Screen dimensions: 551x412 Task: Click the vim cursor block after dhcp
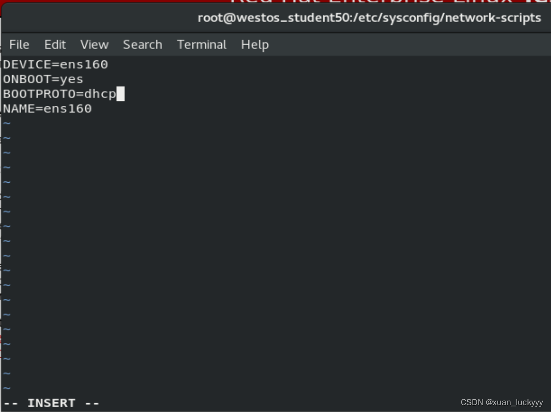120,94
